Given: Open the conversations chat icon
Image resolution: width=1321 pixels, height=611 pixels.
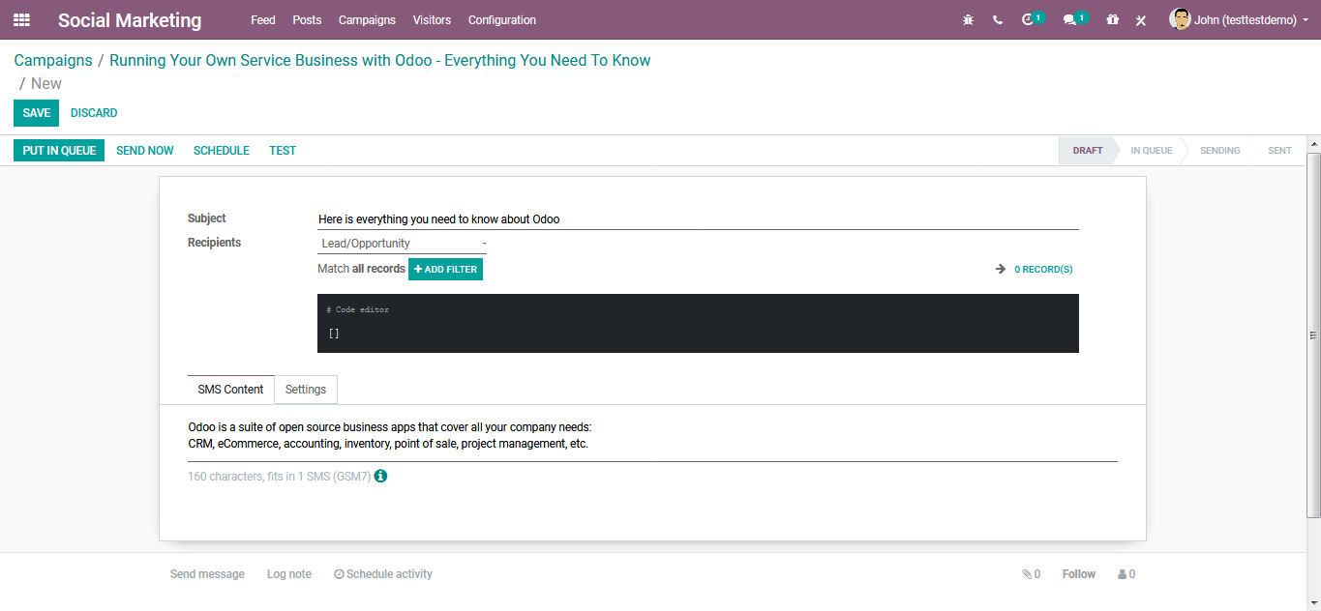Looking at the screenshot, I should pos(1069,20).
